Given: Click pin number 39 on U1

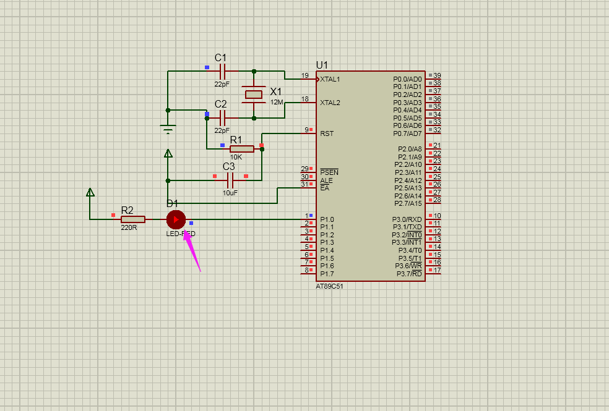Looking at the screenshot, I should click(437, 75).
